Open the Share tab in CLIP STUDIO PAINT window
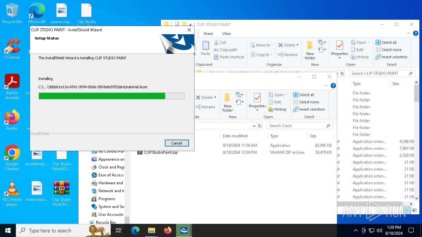The height and width of the screenshot is (237, 422). [x=208, y=34]
